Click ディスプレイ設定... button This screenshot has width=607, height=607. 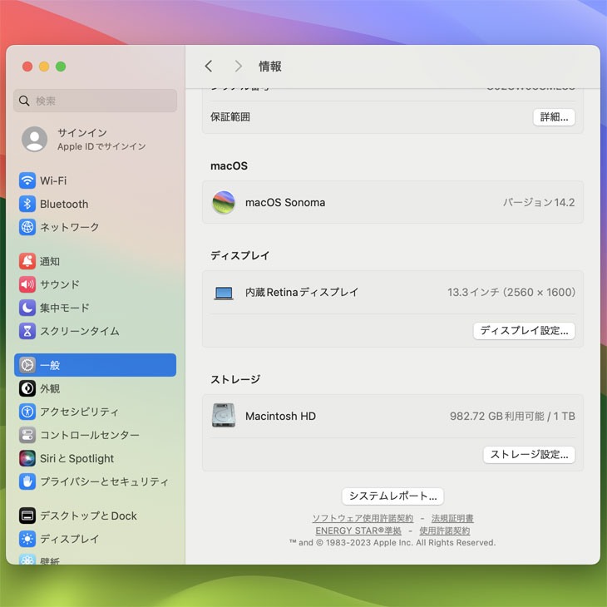(x=524, y=331)
